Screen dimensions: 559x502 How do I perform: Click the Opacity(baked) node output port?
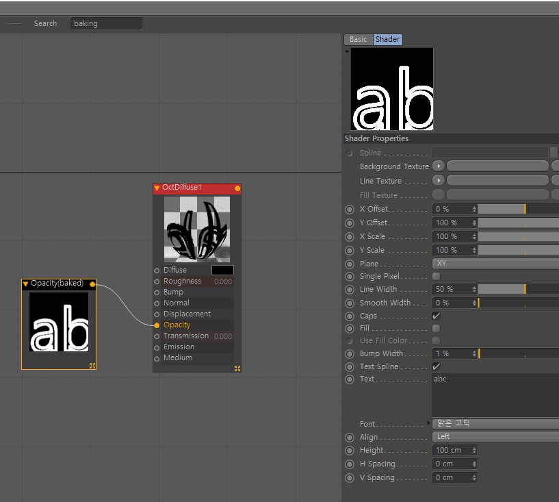[x=92, y=284]
